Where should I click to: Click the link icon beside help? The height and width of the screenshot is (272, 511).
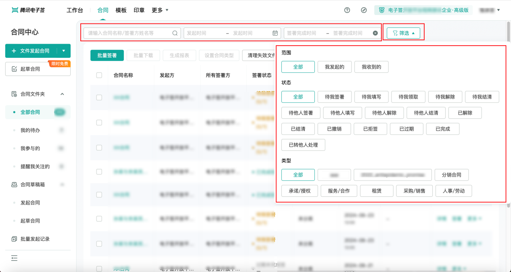tap(364, 10)
